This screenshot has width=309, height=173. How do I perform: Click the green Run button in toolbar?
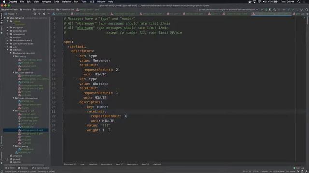point(262,10)
